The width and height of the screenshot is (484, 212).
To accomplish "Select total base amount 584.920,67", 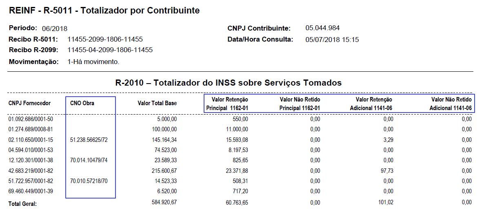I will pyautogui.click(x=163, y=203).
